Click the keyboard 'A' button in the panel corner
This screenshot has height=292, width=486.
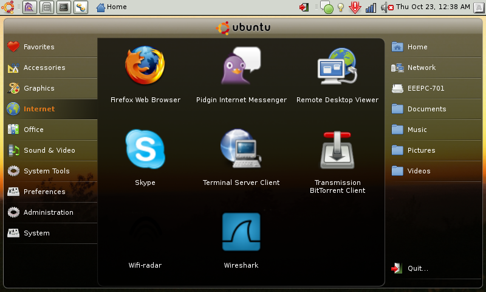[479, 7]
